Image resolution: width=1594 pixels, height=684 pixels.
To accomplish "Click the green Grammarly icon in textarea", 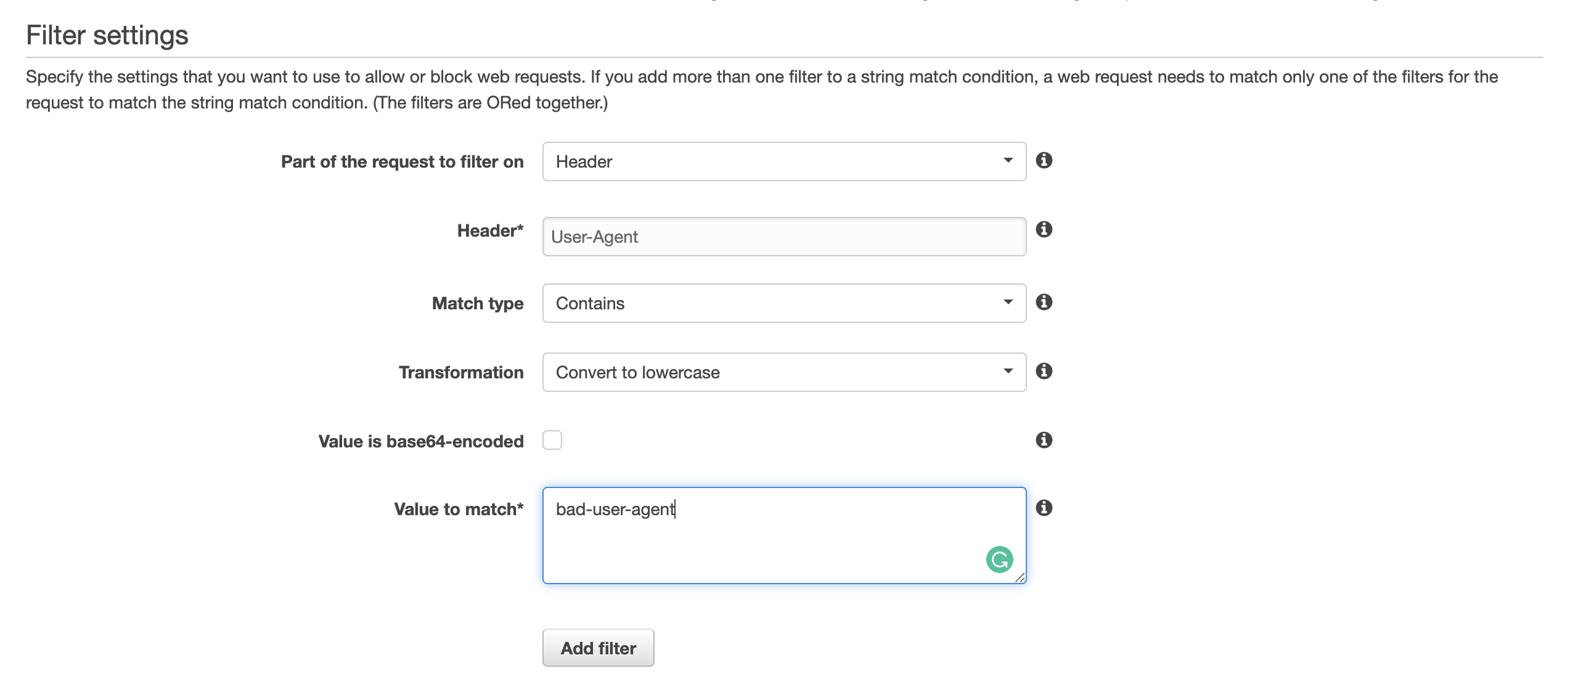I will [x=999, y=560].
